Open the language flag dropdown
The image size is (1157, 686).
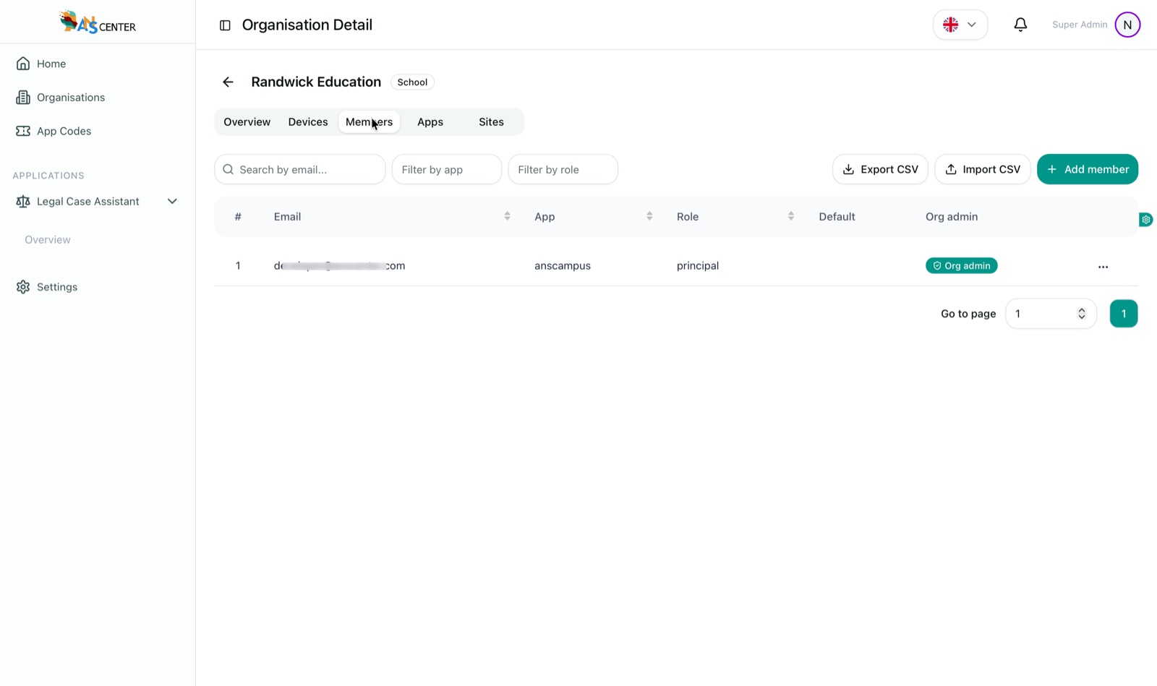[960, 25]
